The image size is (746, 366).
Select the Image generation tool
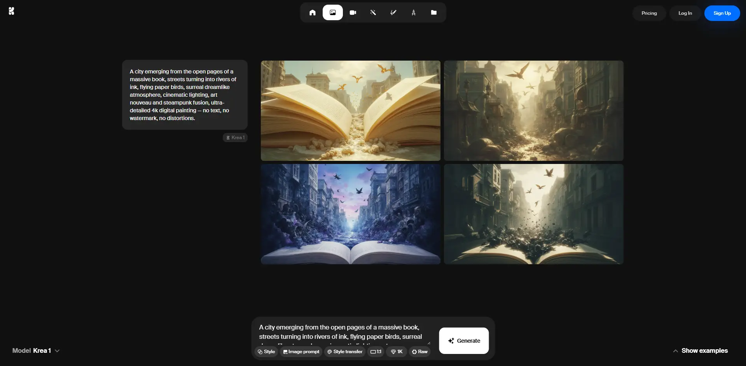pos(332,12)
